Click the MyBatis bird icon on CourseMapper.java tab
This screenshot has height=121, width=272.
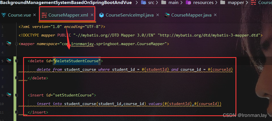click(167, 15)
